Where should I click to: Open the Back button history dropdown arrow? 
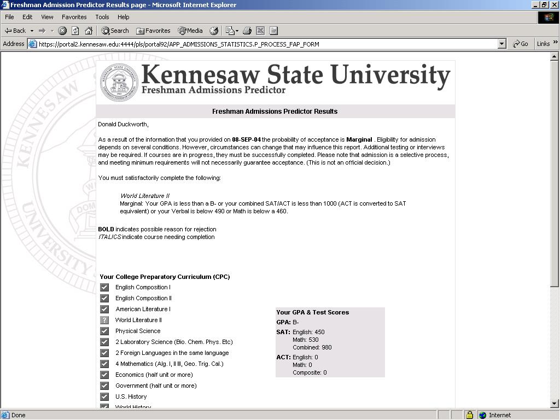click(32, 31)
